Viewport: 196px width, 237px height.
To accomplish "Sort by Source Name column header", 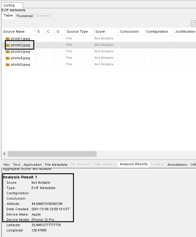I will [x=19, y=32].
